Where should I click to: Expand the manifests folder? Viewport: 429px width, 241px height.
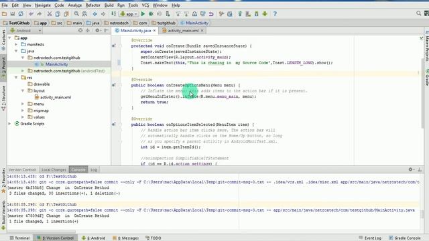[16, 45]
